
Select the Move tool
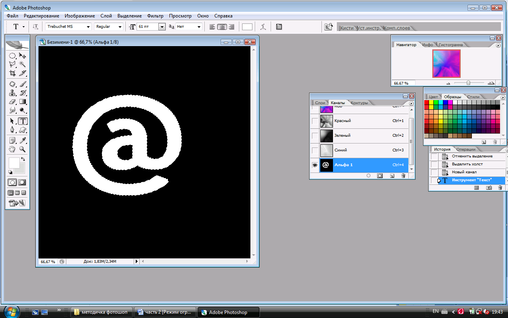click(x=23, y=56)
